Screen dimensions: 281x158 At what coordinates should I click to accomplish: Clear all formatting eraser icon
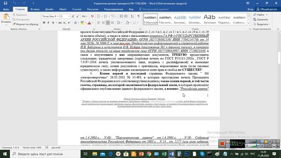(x=92, y=17)
